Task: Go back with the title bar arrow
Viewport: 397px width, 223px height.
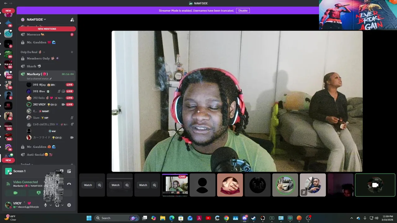Action: (6, 3)
